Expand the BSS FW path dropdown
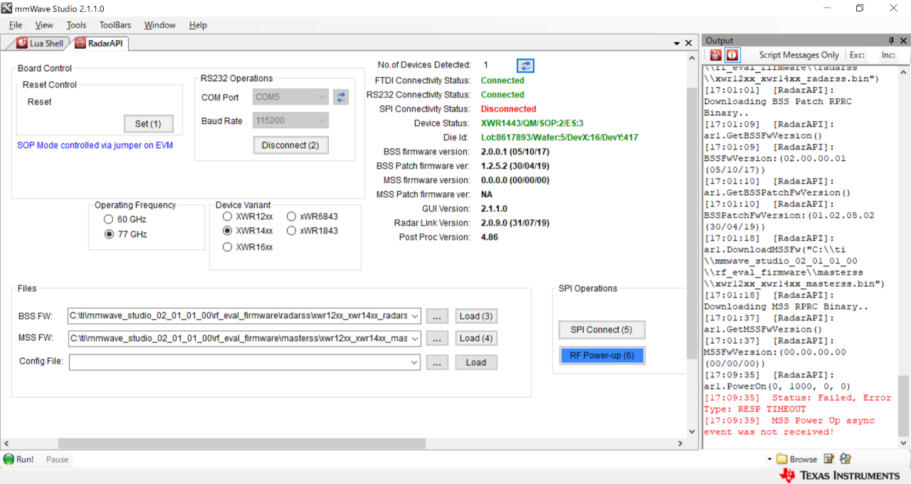 coord(415,316)
